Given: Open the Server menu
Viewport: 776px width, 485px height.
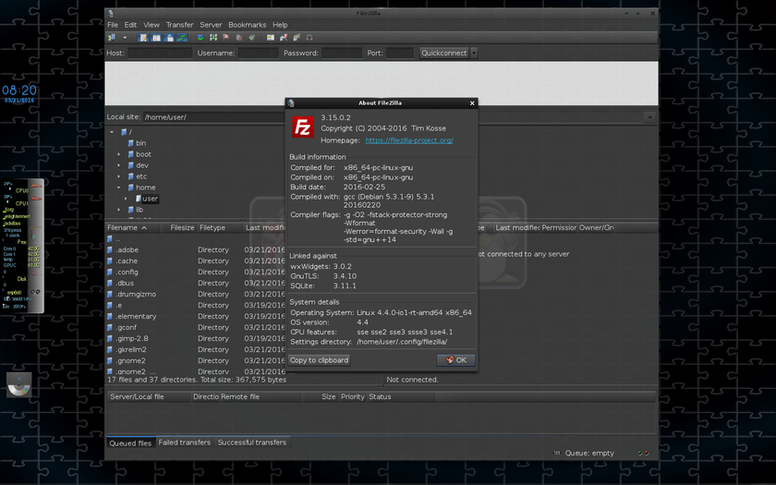Looking at the screenshot, I should click(x=211, y=25).
